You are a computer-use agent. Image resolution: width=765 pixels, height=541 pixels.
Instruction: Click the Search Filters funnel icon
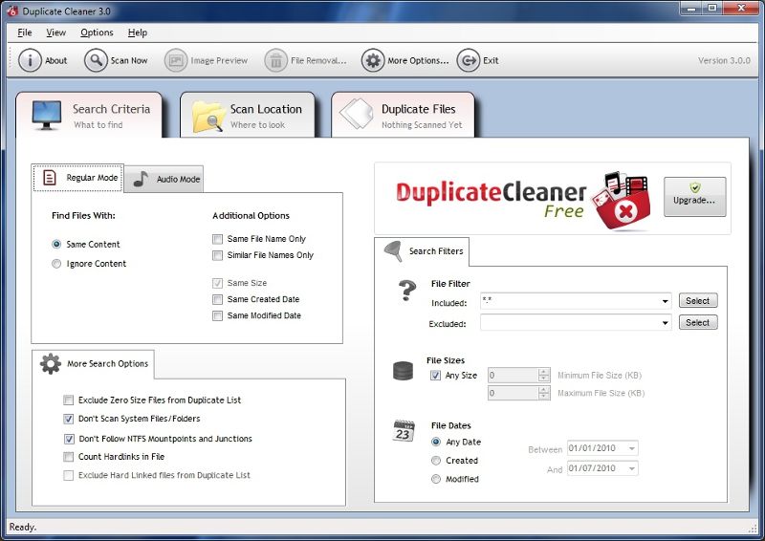[392, 251]
